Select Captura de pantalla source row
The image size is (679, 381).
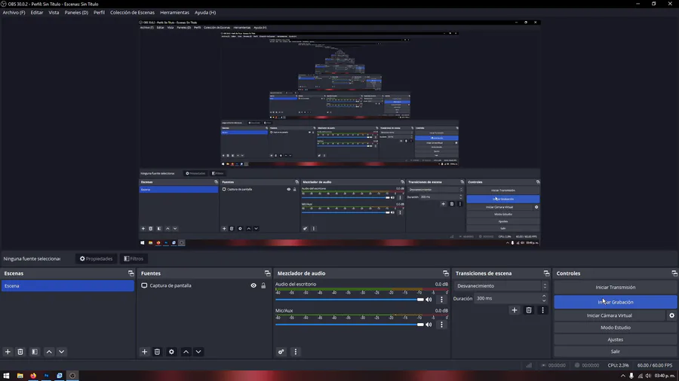(203, 285)
